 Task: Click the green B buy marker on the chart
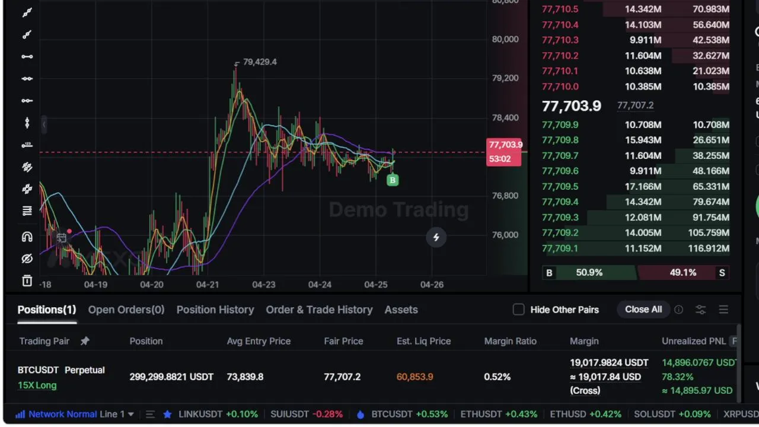392,180
